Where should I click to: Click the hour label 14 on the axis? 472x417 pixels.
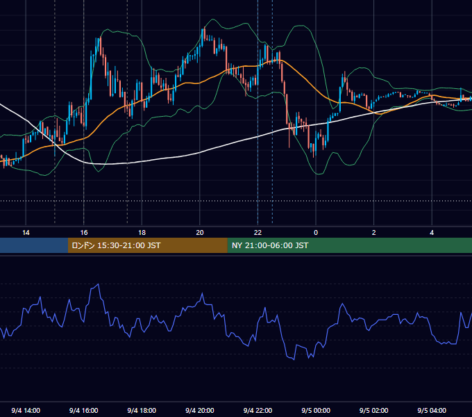point(26,233)
